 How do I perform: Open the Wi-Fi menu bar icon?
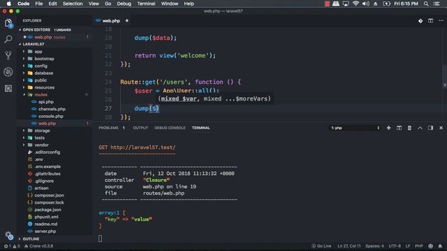point(356,3)
